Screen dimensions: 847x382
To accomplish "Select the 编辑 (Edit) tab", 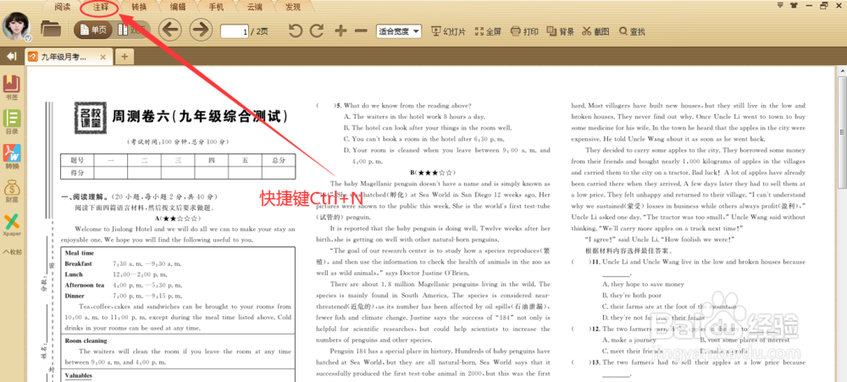I will tap(178, 7).
